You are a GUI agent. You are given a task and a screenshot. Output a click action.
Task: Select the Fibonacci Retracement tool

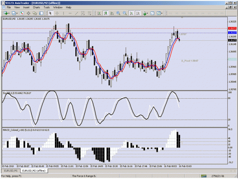coord(89,13)
